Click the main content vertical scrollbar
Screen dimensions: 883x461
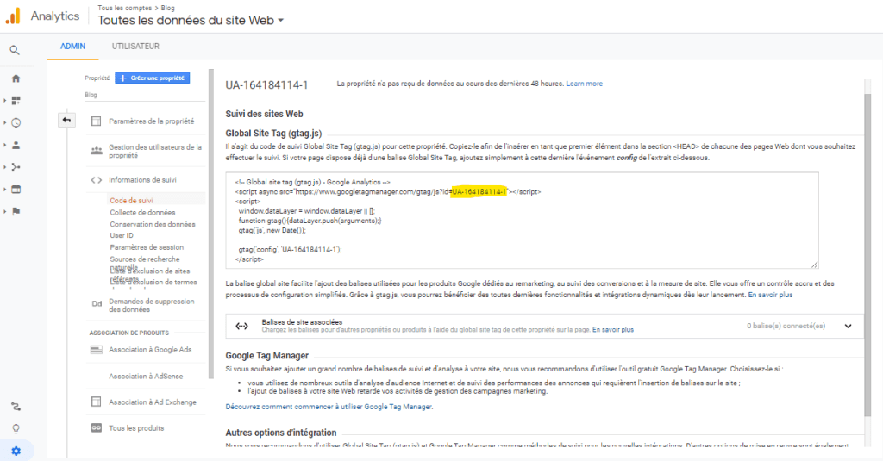tap(867, 253)
